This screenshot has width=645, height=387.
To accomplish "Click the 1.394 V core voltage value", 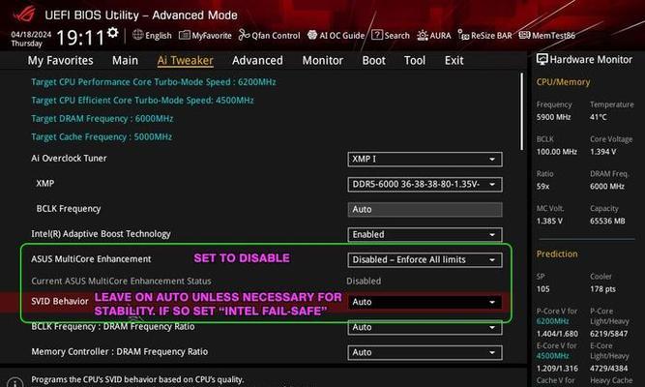I will 603,152.
